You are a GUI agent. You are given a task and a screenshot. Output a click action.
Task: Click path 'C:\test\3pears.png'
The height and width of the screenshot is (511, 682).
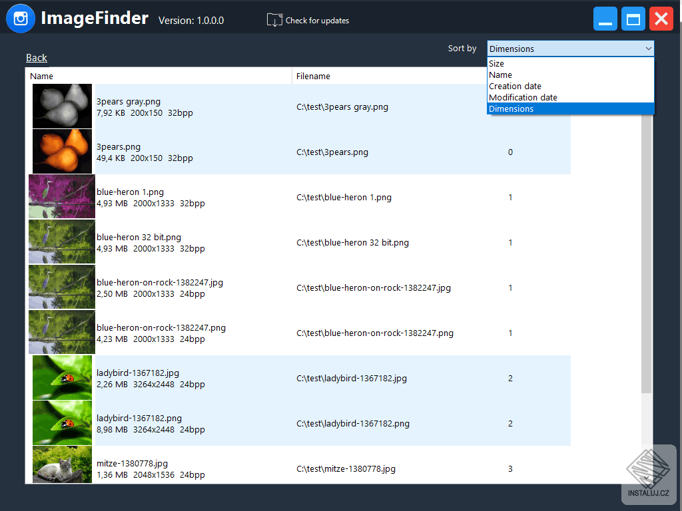(x=332, y=152)
